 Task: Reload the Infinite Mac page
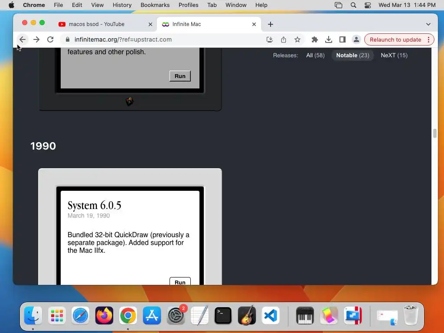click(50, 39)
